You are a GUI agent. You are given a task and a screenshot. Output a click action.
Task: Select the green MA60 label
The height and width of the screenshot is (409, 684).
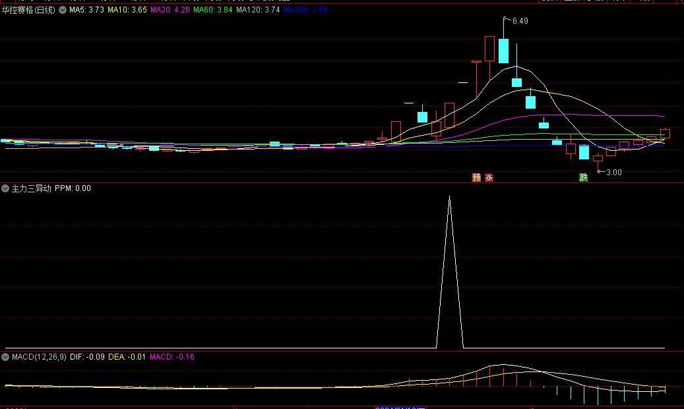pyautogui.click(x=212, y=11)
